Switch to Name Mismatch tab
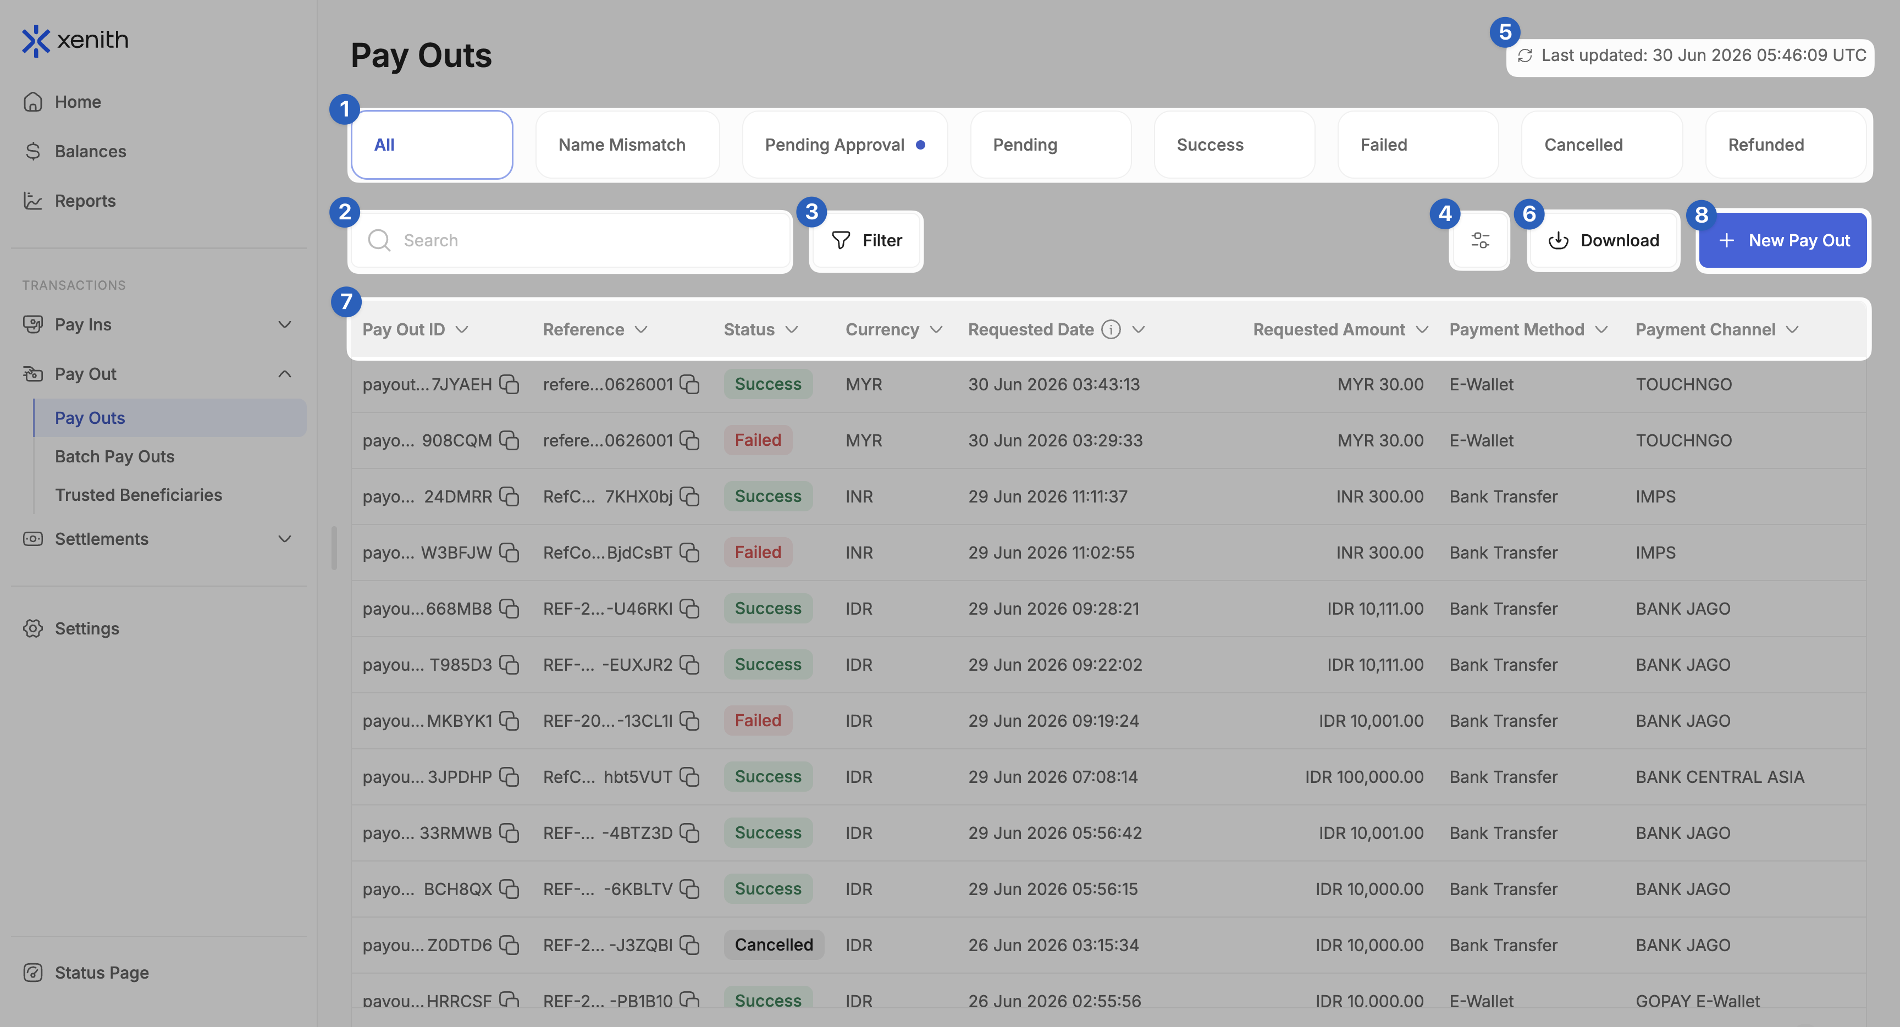The width and height of the screenshot is (1900, 1027). 627,145
